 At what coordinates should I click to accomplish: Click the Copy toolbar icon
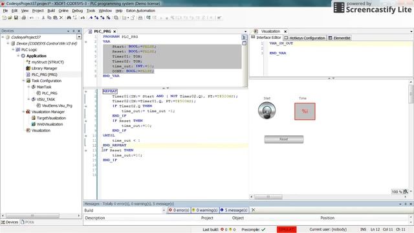[49, 17]
